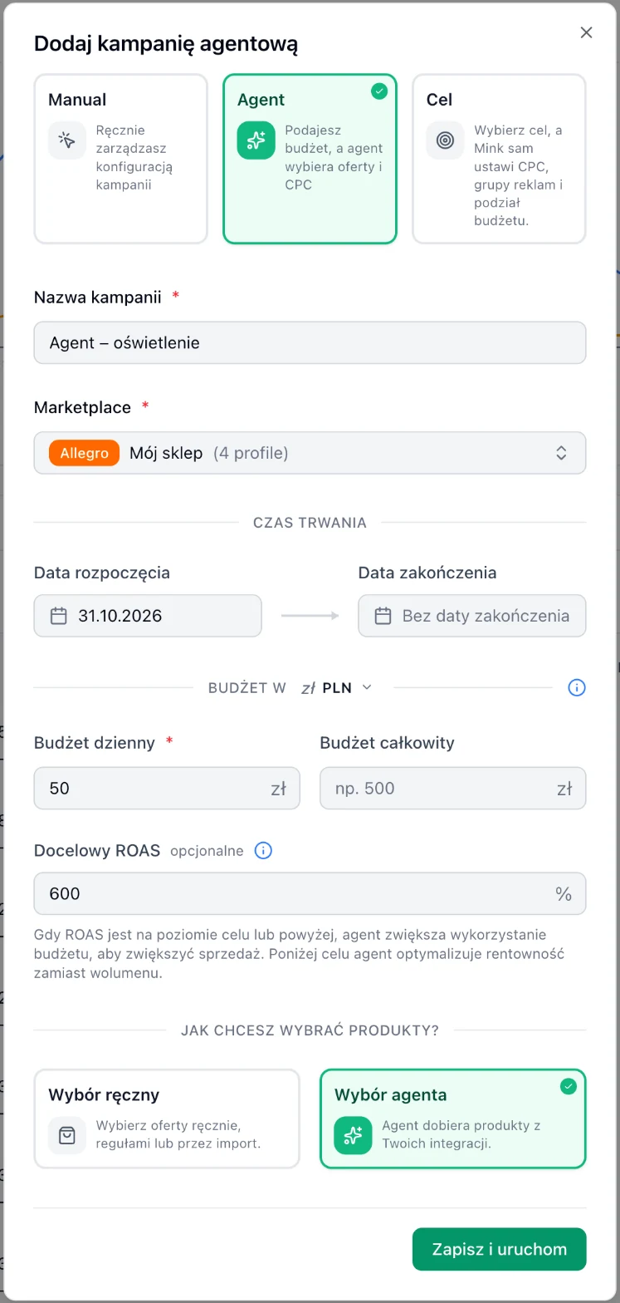
Task: Set the end date Bez daty zakończenia
Action: [471, 616]
